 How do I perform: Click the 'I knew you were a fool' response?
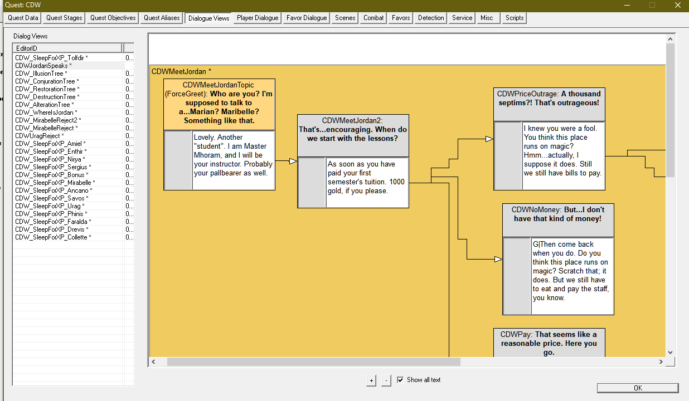click(x=563, y=155)
